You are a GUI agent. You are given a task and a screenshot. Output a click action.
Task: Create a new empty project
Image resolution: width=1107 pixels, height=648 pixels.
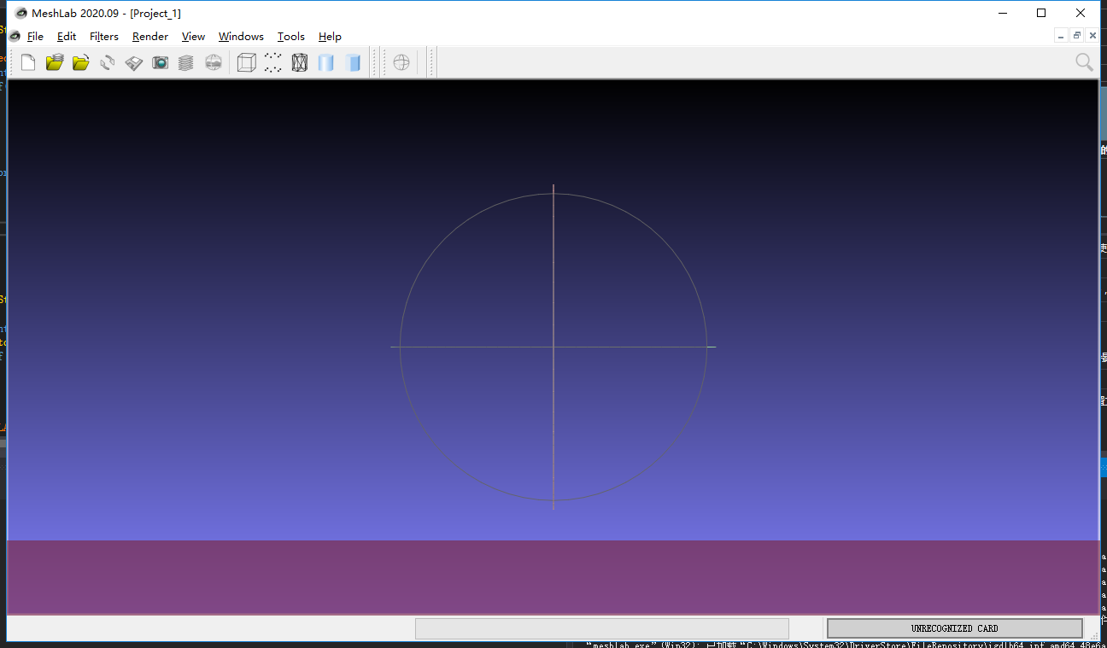27,61
